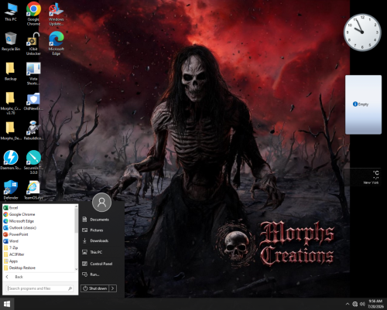Click the Search programs and files box
The width and height of the screenshot is (387, 310).
[x=39, y=288]
